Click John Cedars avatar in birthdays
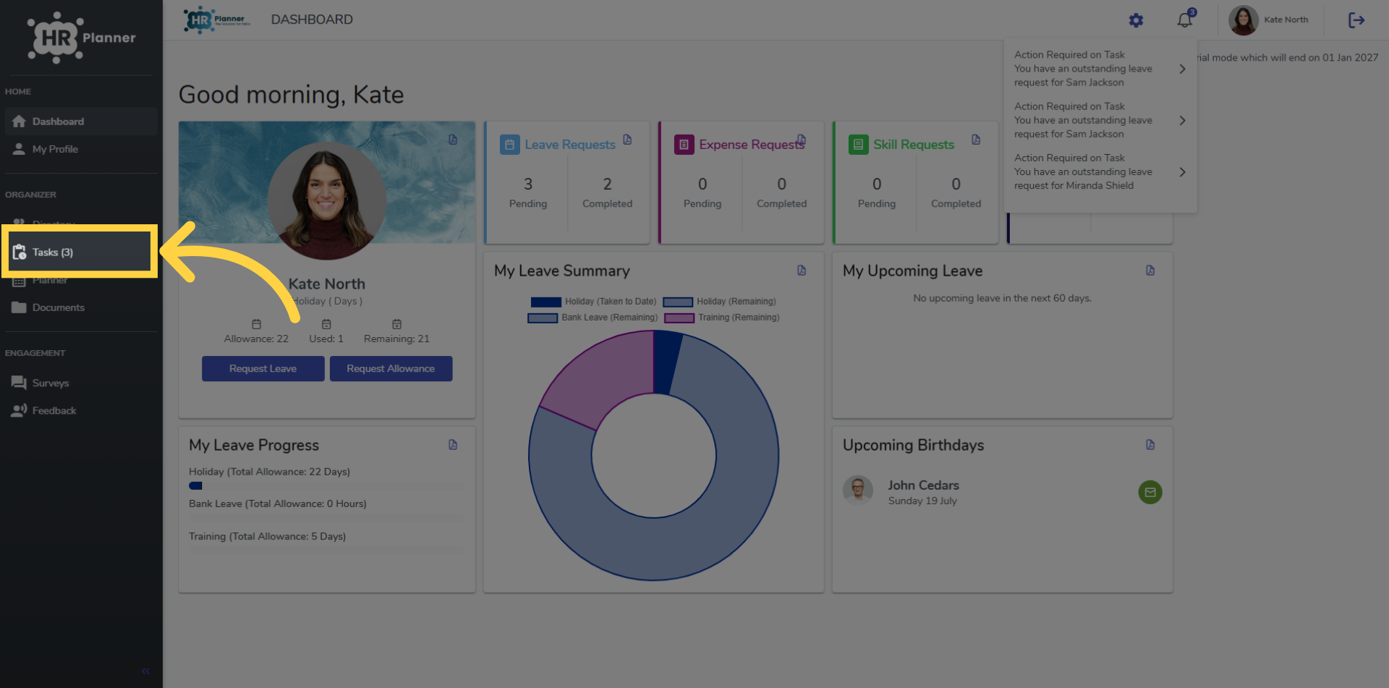The image size is (1389, 688). click(x=858, y=490)
